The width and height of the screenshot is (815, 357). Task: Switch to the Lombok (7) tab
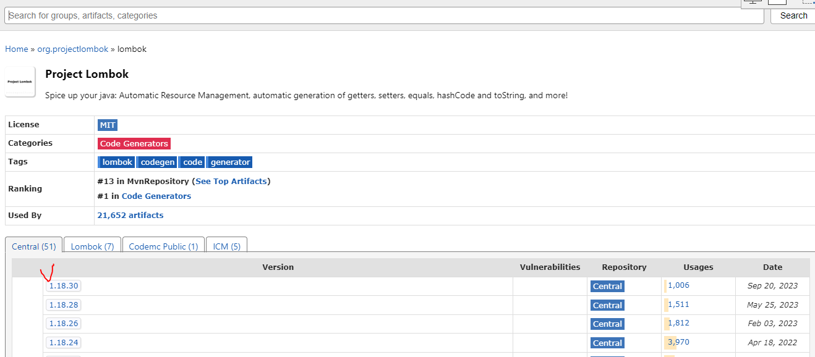tap(92, 246)
